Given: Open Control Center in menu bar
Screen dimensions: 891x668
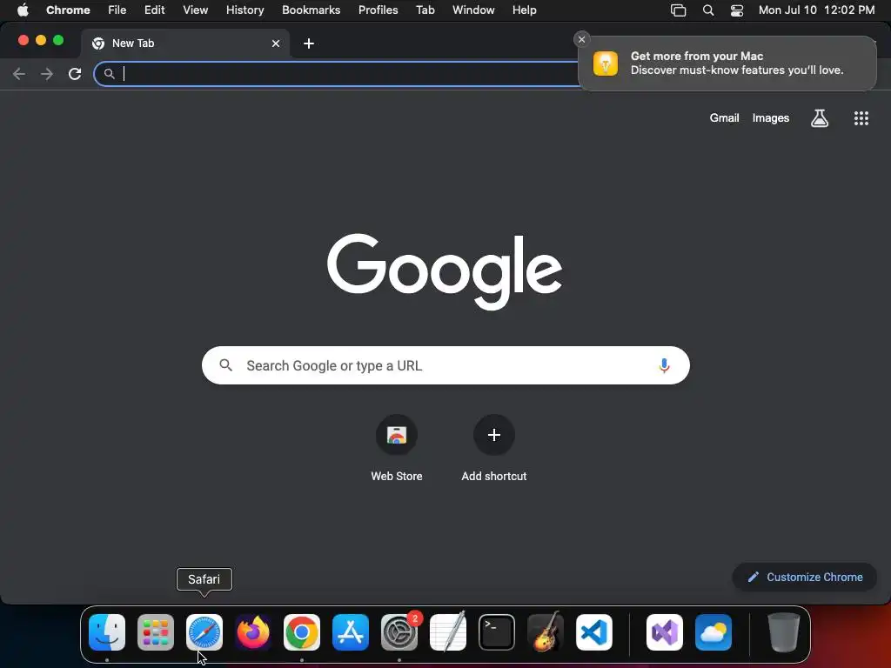Looking at the screenshot, I should [x=737, y=10].
